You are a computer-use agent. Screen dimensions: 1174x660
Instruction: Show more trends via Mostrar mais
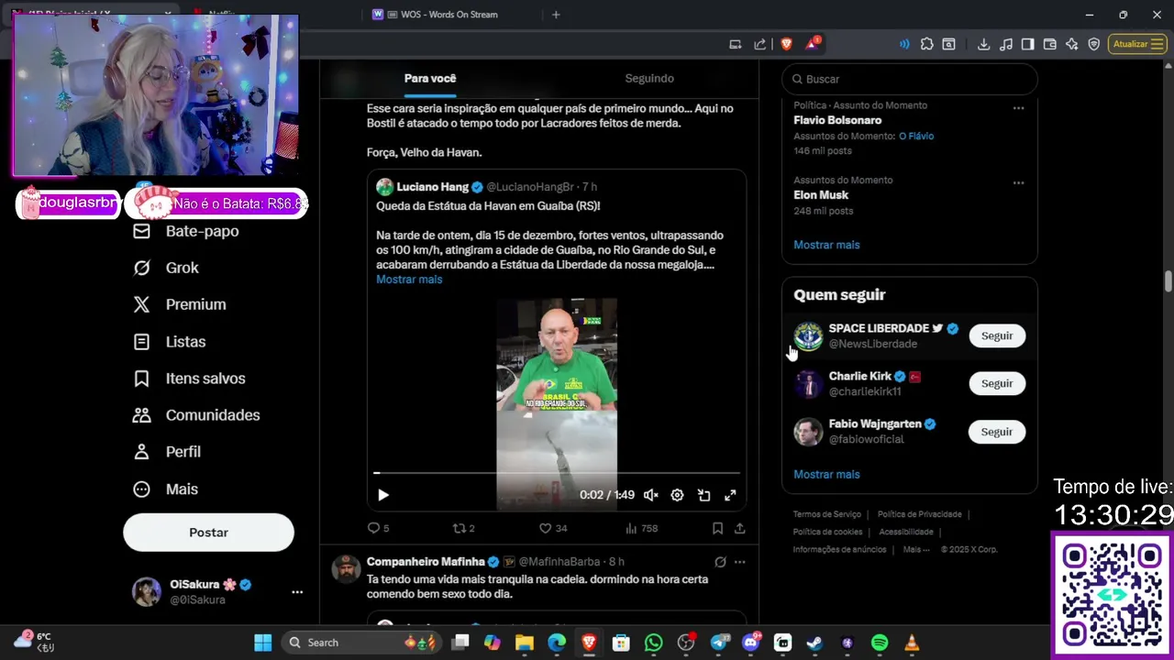click(826, 245)
